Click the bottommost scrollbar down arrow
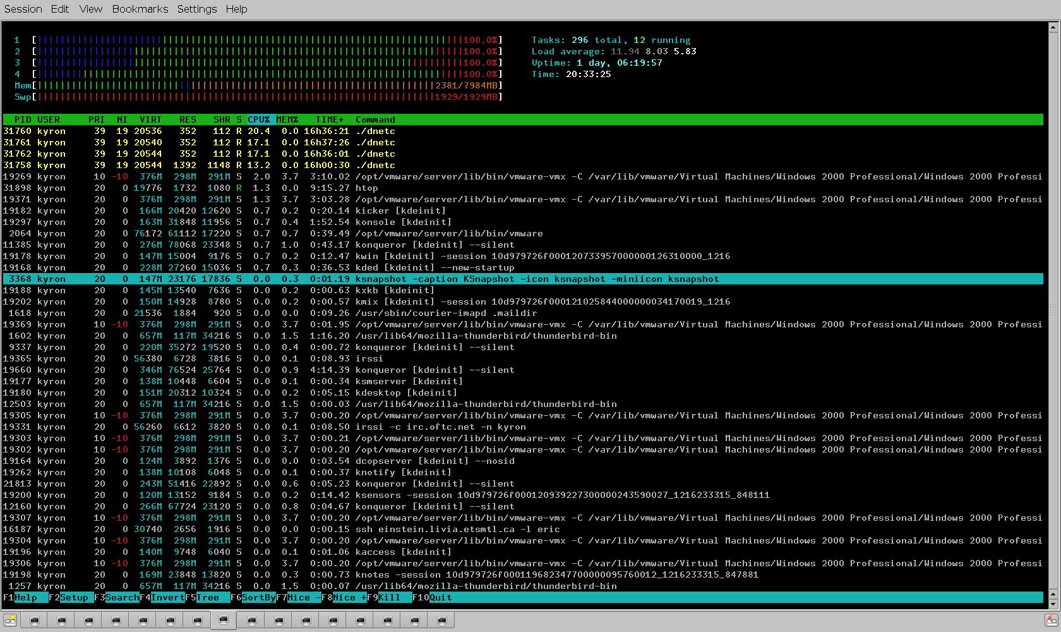 point(1053,604)
